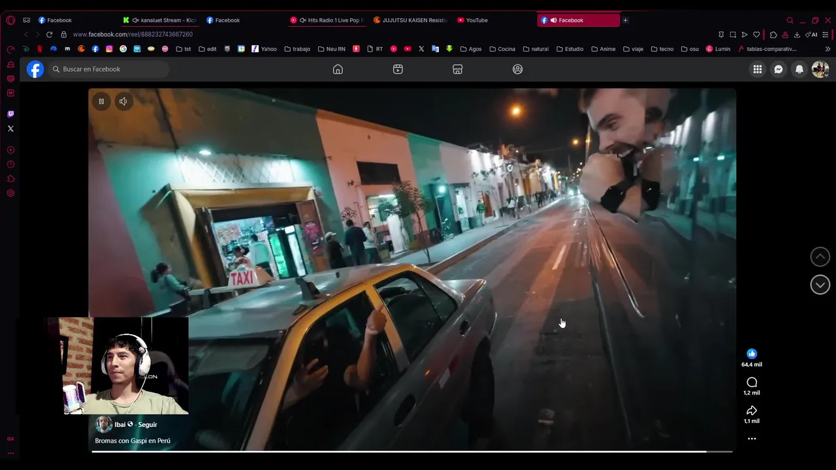Open sidebar setup three dots
Viewport: 836px width, 470px height.
click(10, 453)
